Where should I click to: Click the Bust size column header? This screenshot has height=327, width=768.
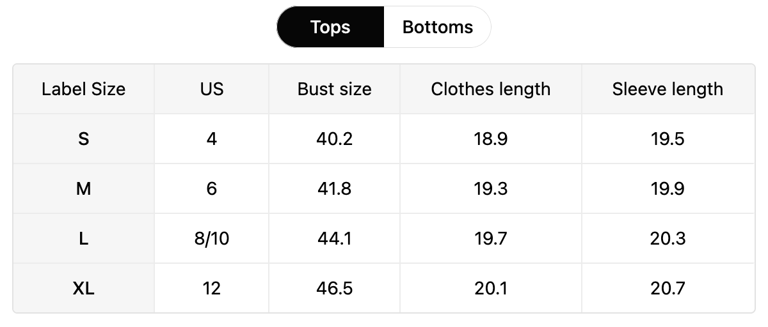335,89
